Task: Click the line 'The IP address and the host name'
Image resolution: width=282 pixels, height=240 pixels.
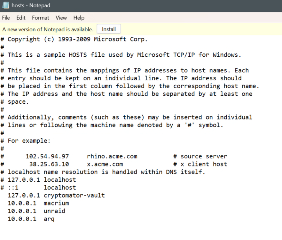Action: pos(126,94)
